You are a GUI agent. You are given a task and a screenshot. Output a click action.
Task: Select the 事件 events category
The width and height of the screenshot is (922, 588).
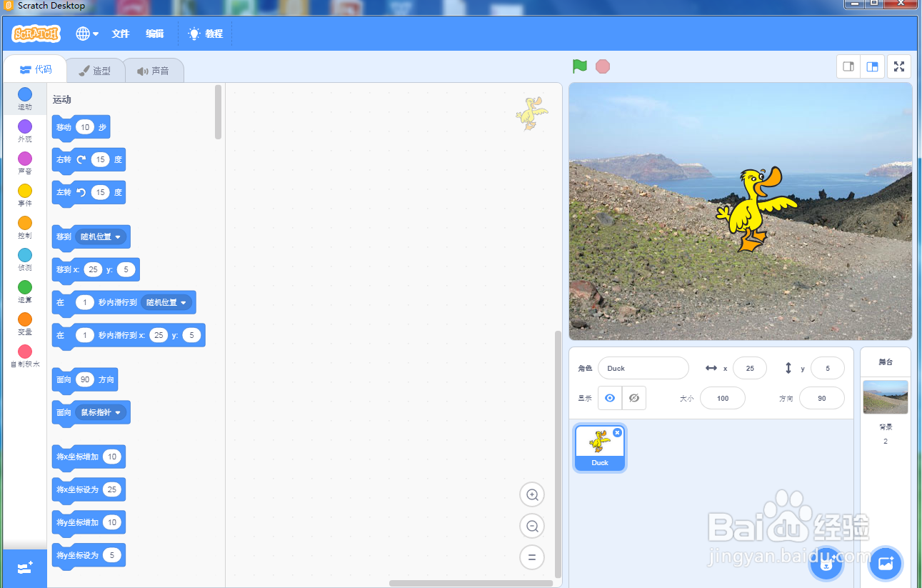(x=25, y=195)
